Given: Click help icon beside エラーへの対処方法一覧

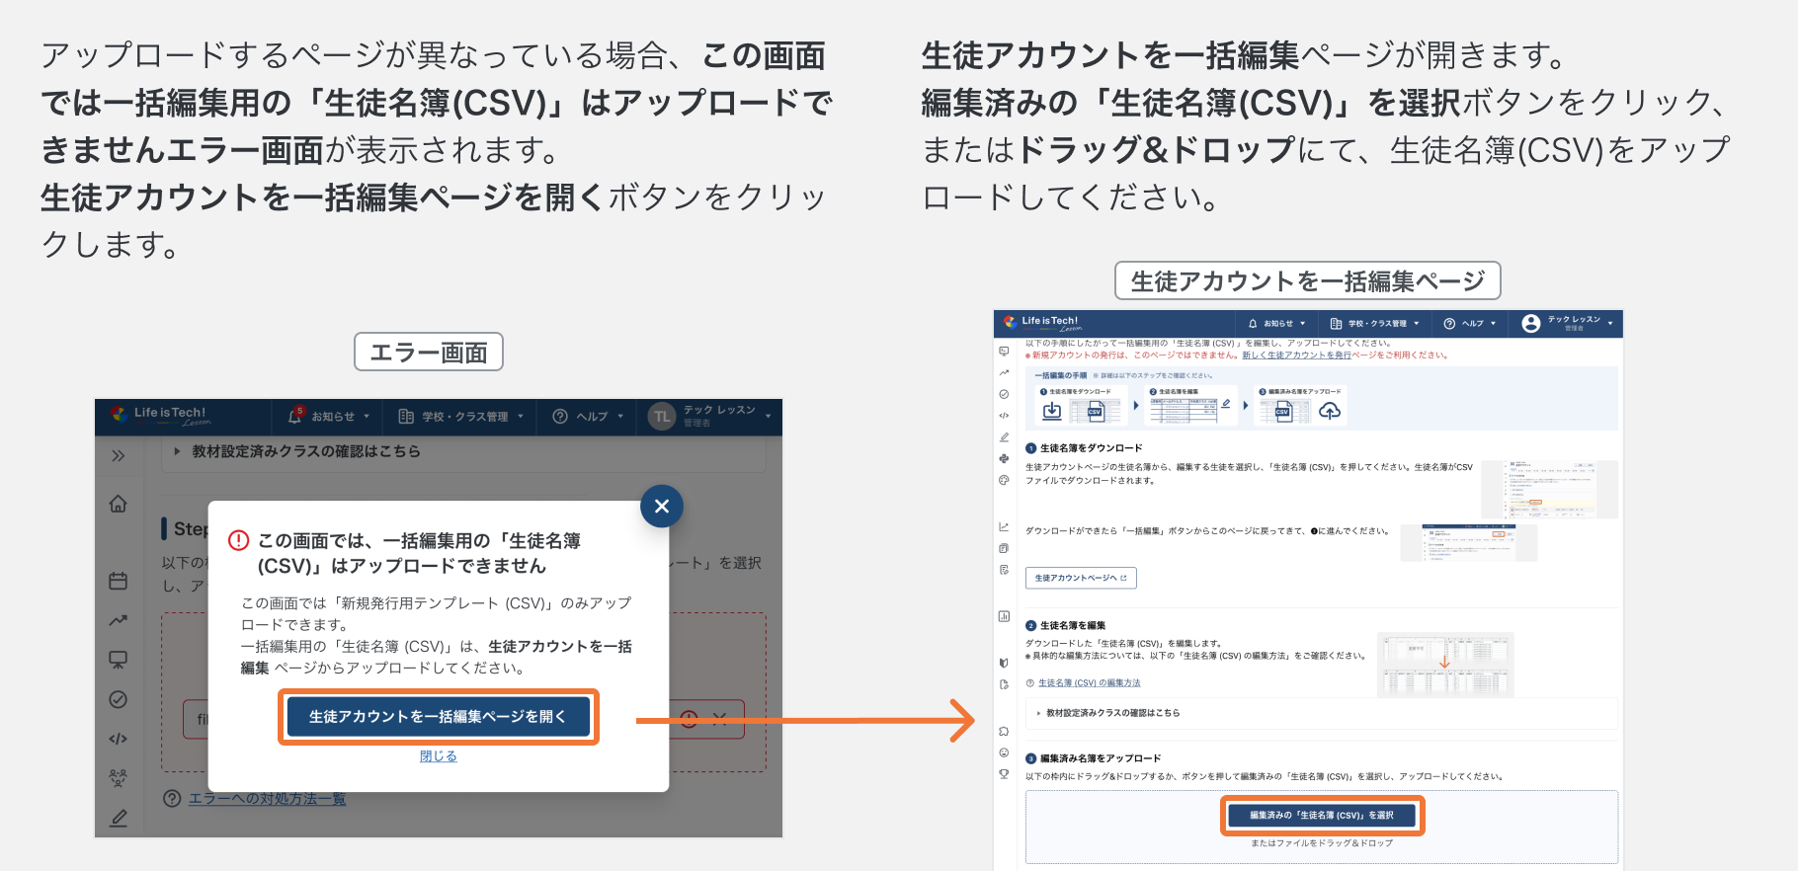Looking at the screenshot, I should coord(172,798).
